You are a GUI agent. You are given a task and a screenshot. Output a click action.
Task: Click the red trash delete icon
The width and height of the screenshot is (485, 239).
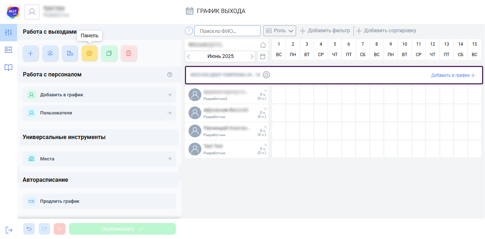click(x=129, y=53)
